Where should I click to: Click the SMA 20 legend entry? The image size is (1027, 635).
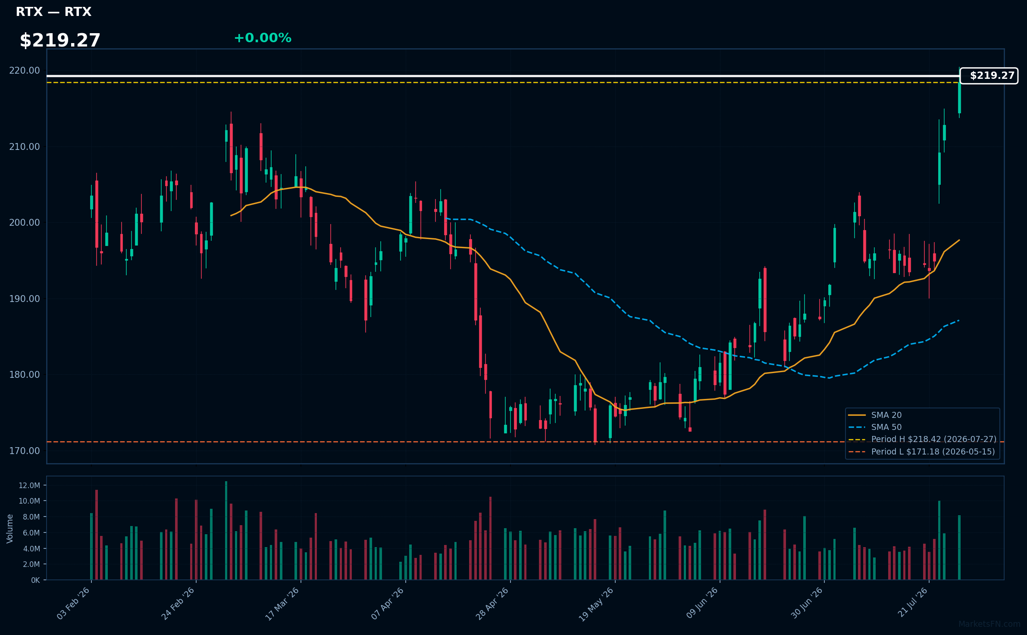875,415
